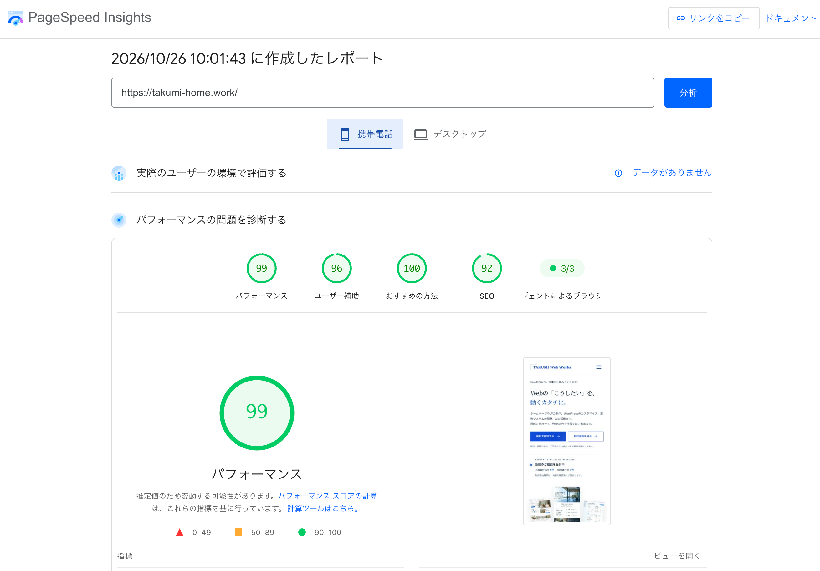The image size is (820, 571).
Task: Click the PageSpeed Insights logo icon
Action: click(x=15, y=18)
